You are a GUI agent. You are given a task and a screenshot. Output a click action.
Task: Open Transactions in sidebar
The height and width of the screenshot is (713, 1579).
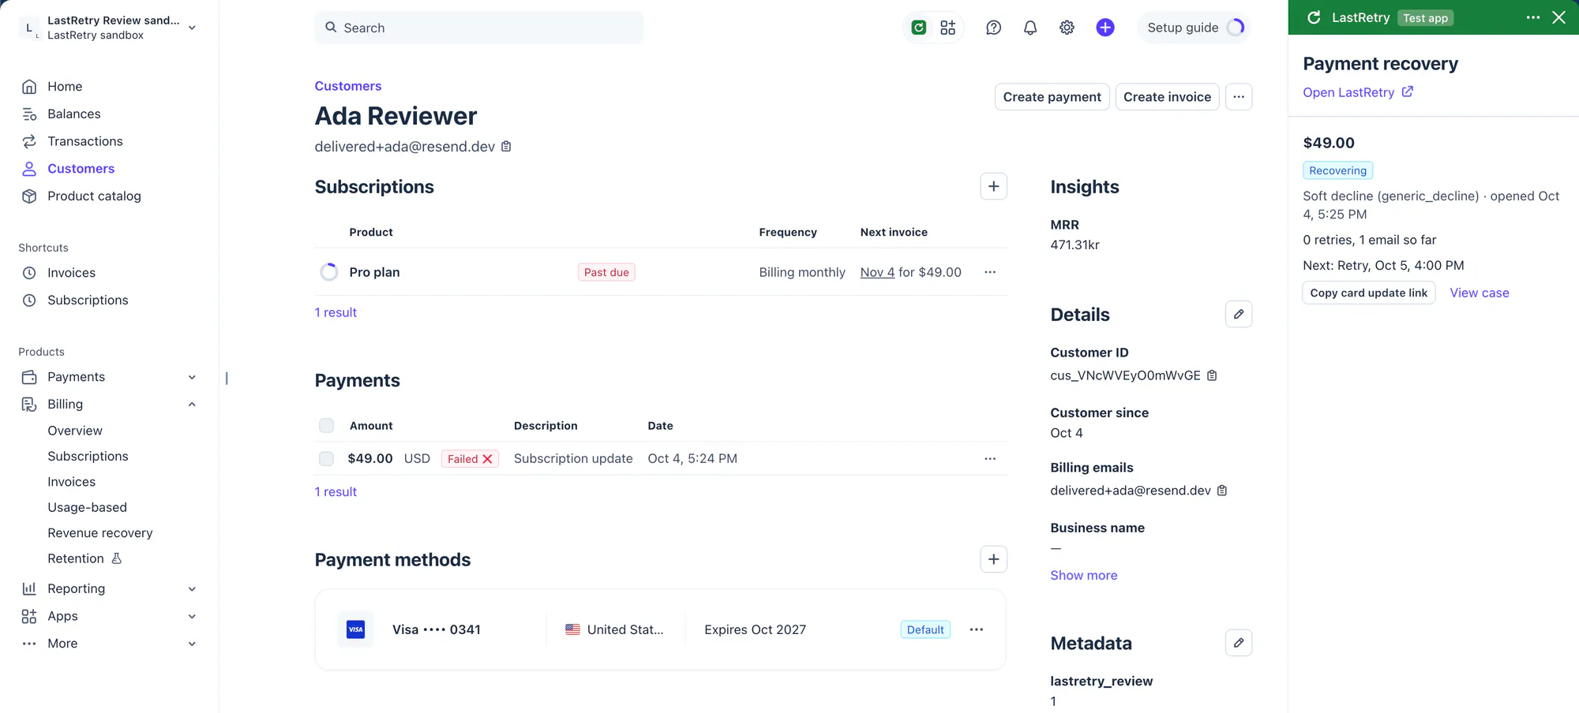pyautogui.click(x=84, y=141)
